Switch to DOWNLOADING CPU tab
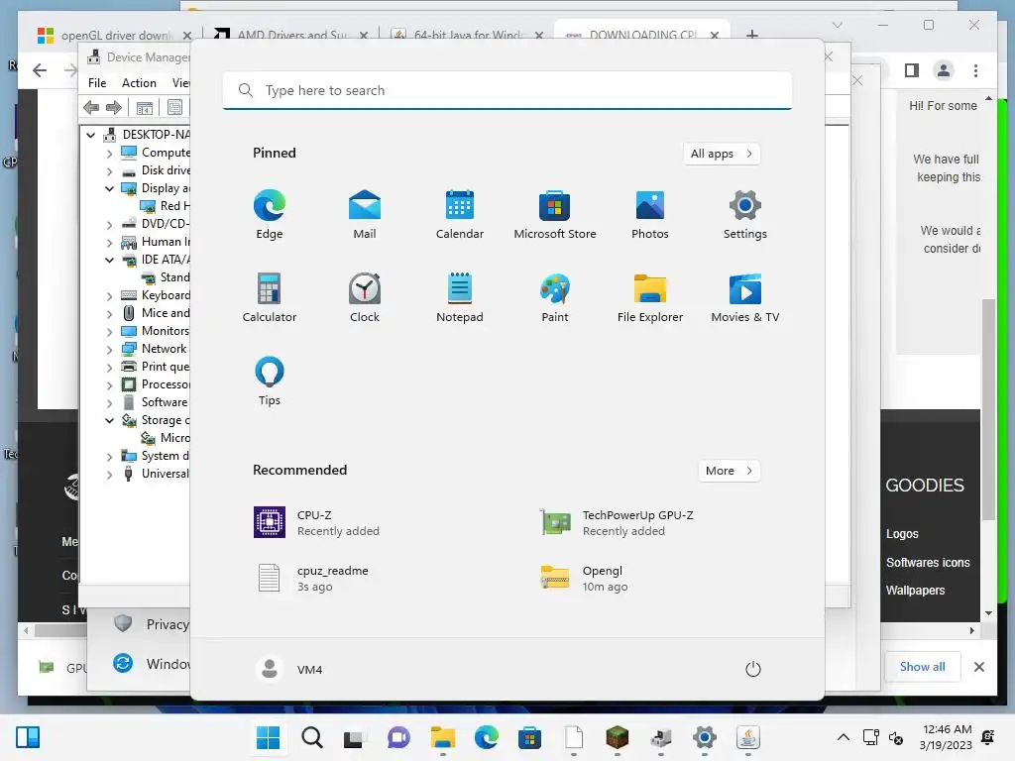 pos(642,35)
